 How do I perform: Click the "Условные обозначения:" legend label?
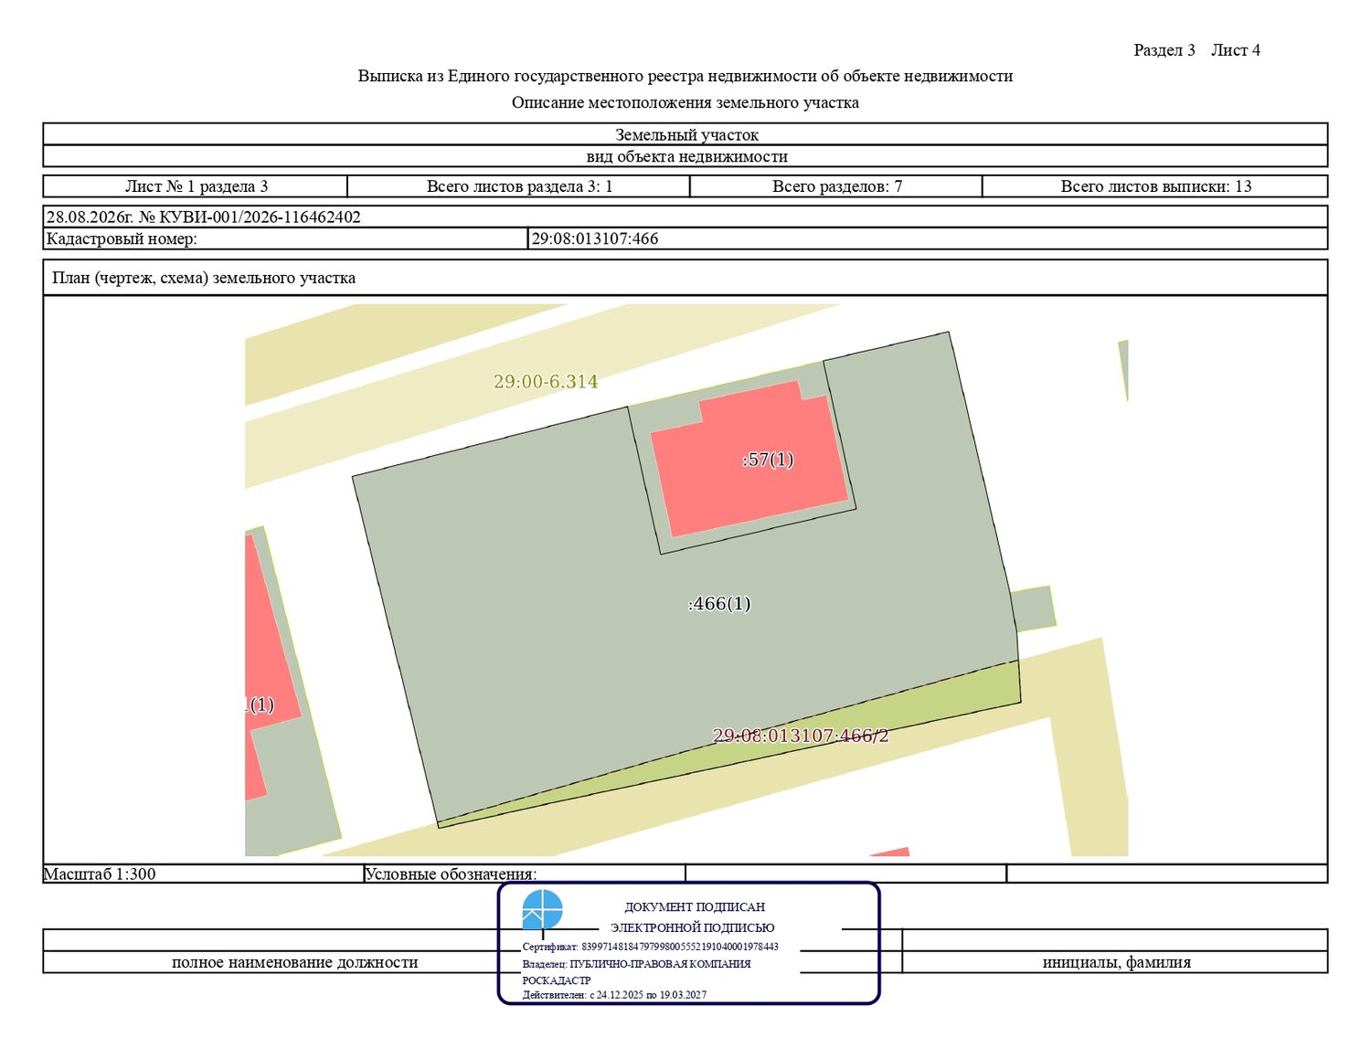point(451,874)
